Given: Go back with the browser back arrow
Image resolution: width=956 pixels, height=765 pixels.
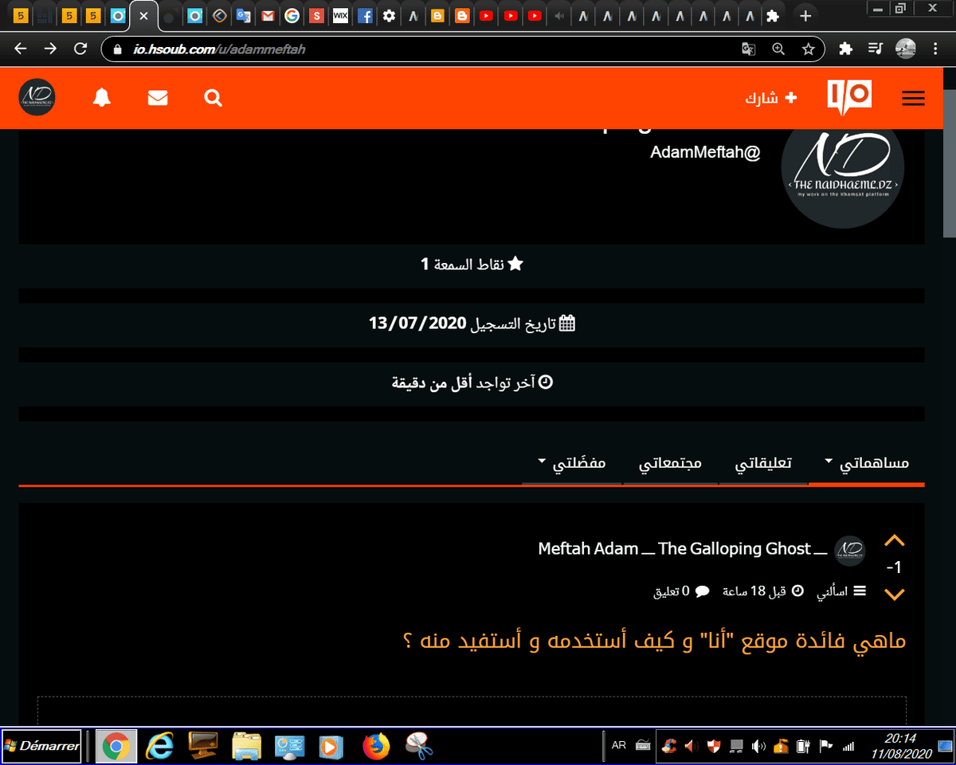Looking at the screenshot, I should [21, 49].
